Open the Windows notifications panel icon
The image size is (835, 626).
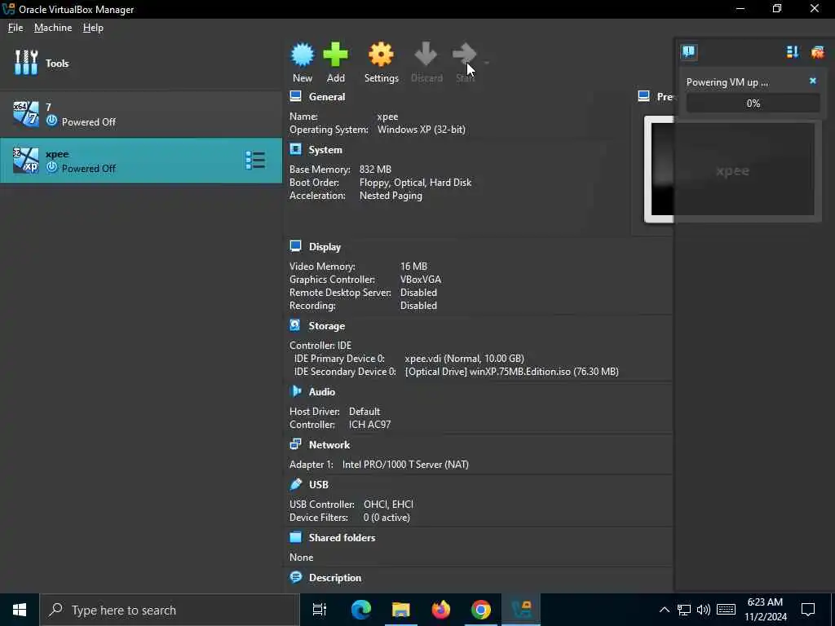tap(808, 610)
